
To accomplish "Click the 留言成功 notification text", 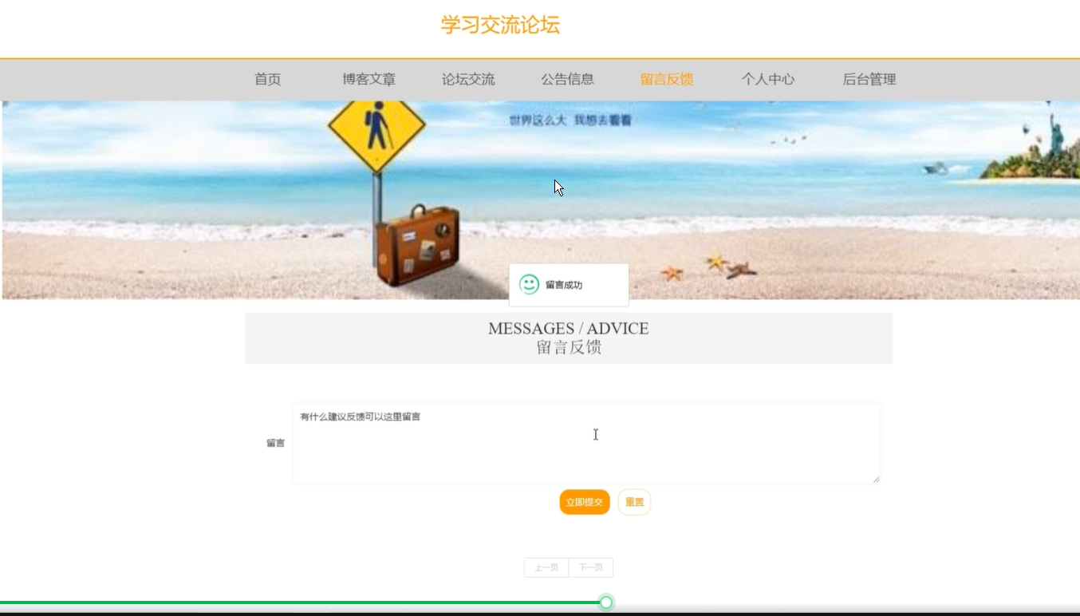I will point(564,285).
